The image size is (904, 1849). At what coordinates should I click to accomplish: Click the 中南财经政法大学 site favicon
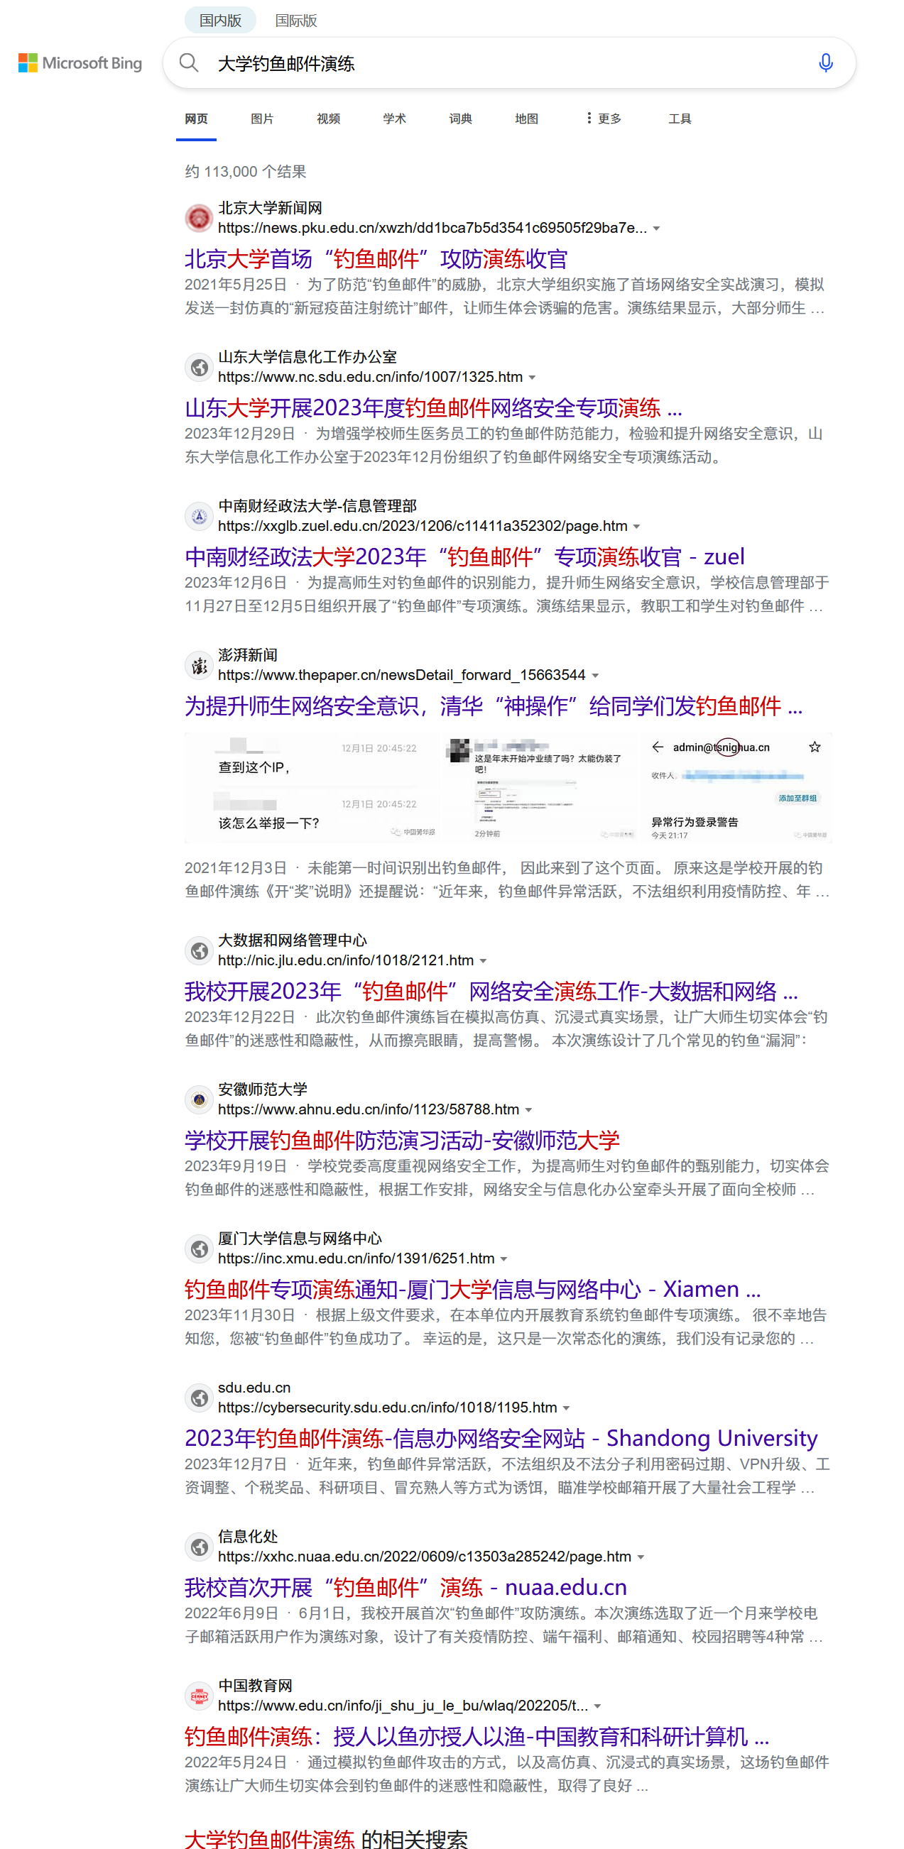pyautogui.click(x=199, y=516)
